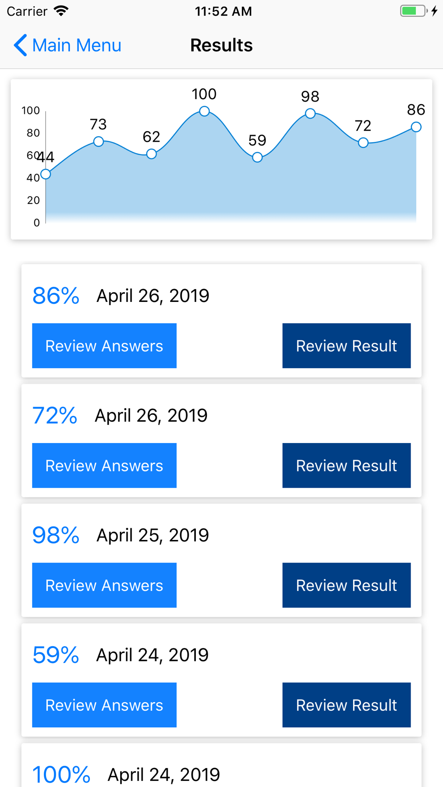
Task: Select the final chart point labeled 86
Action: tap(416, 127)
